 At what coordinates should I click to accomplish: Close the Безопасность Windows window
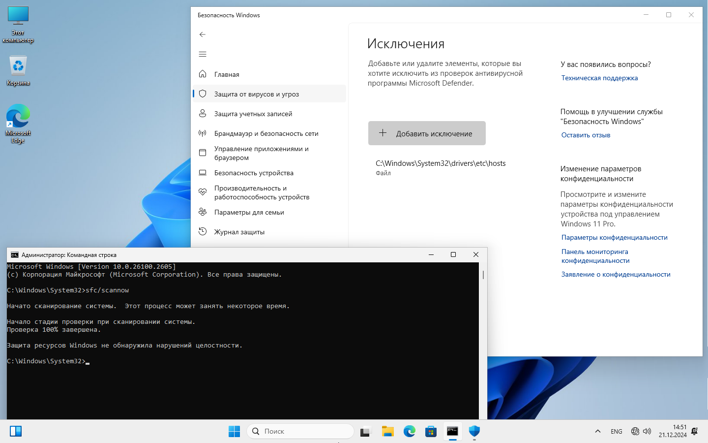coord(691,15)
